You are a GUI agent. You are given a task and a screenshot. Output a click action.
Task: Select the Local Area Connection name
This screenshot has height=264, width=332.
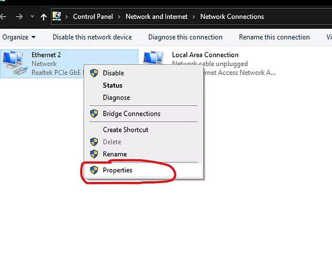205,54
